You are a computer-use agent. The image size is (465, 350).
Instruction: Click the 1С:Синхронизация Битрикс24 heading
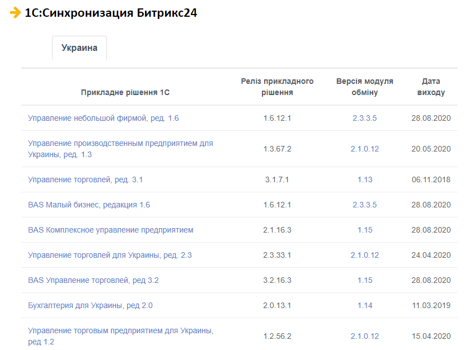pos(111,13)
